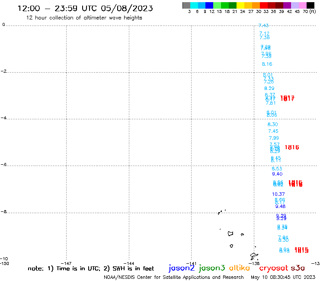The image size is (320, 281).
Task: Click the 'altika' satellite legend label
Action: tap(239, 268)
